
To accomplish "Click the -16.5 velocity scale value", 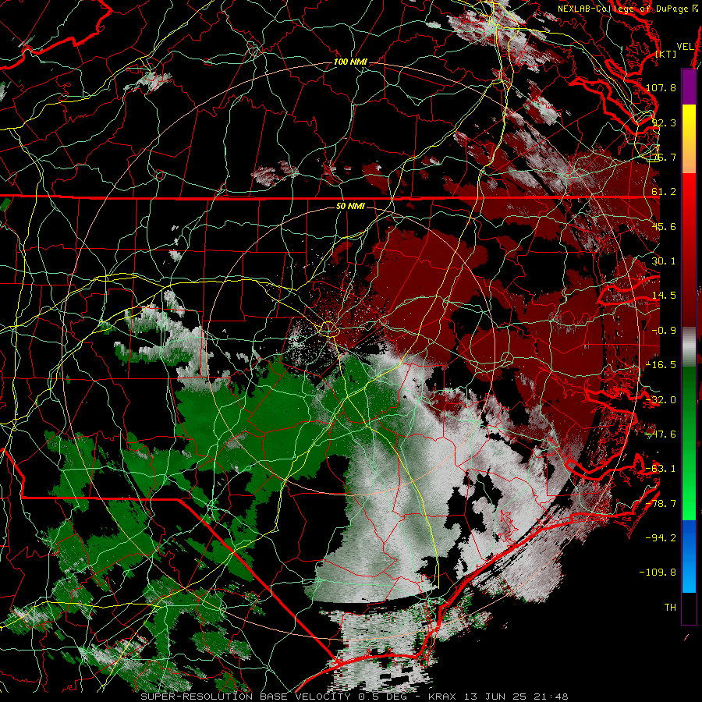I will click(x=661, y=365).
